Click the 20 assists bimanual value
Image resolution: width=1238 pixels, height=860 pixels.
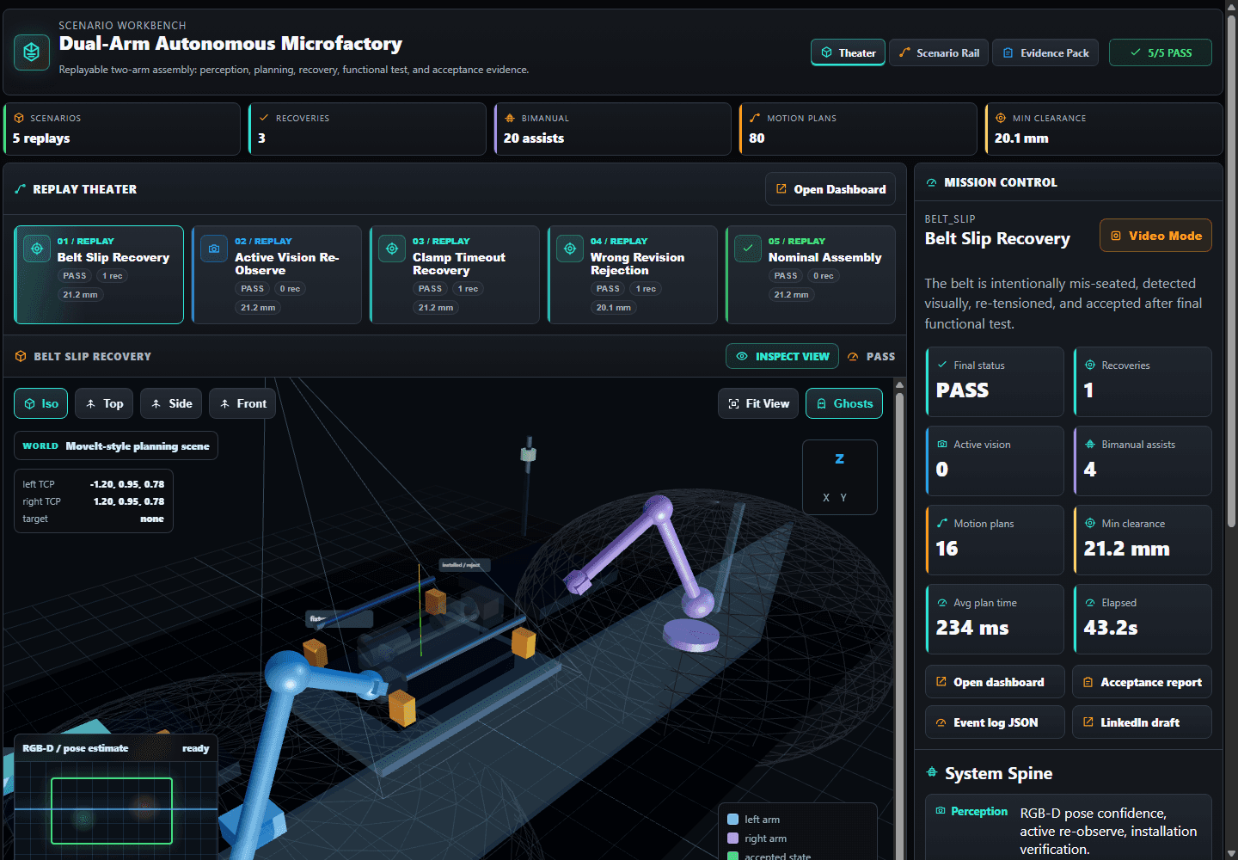point(534,138)
